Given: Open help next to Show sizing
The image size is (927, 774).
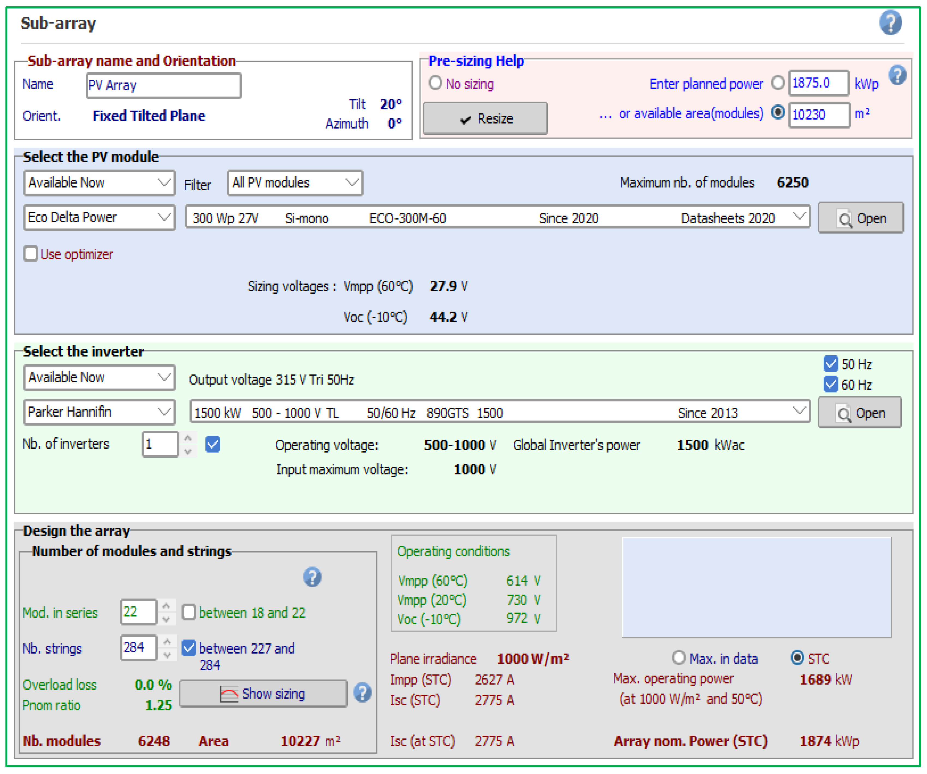Looking at the screenshot, I should coord(362,693).
